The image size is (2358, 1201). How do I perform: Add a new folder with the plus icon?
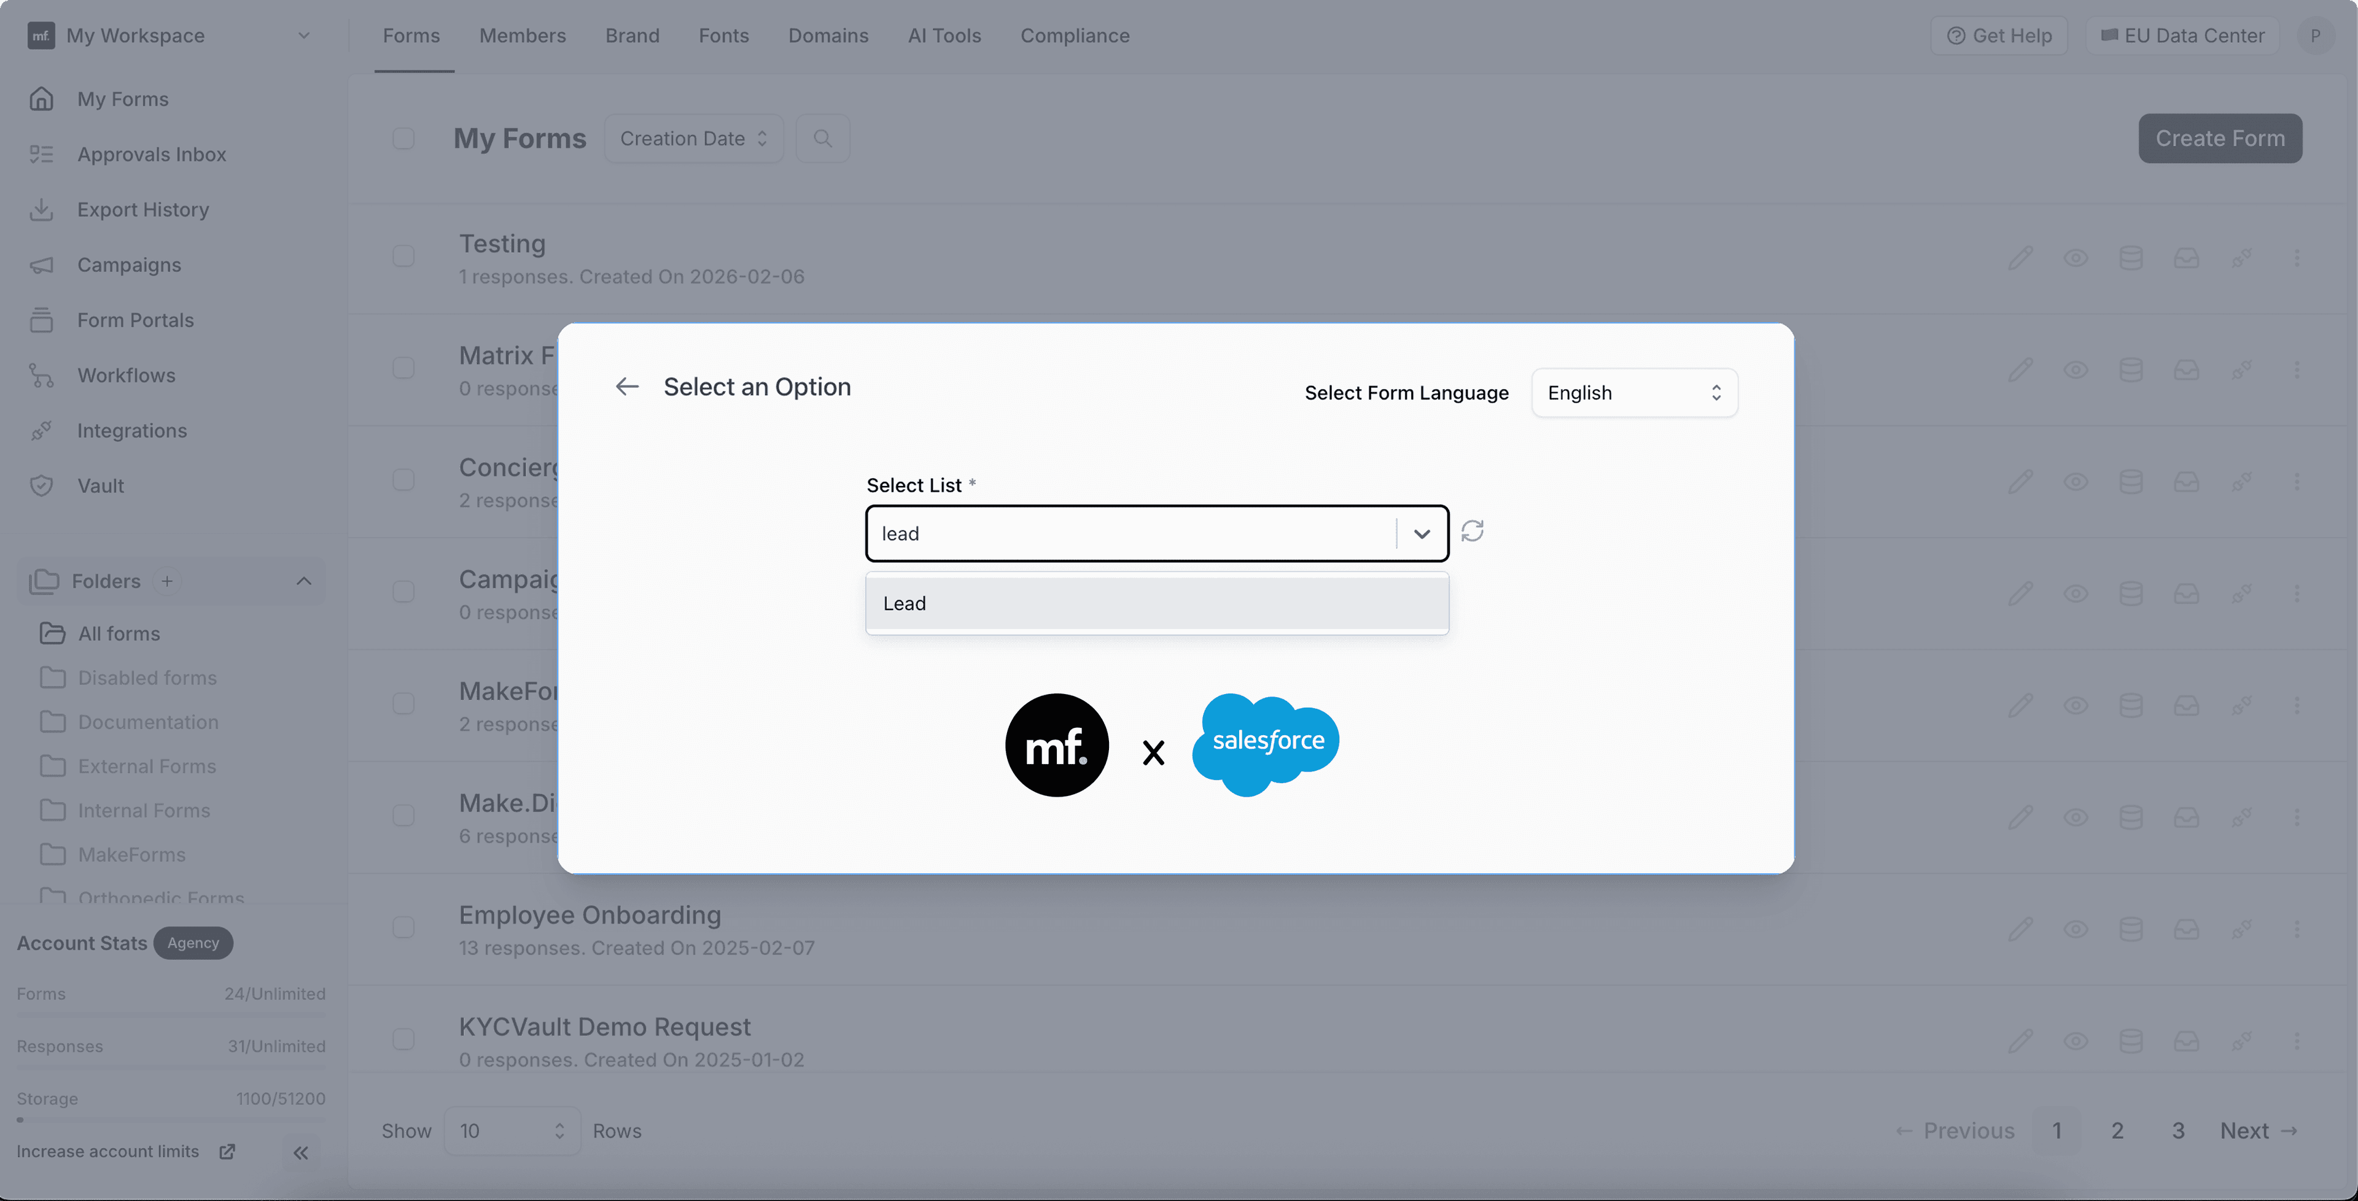tap(168, 581)
